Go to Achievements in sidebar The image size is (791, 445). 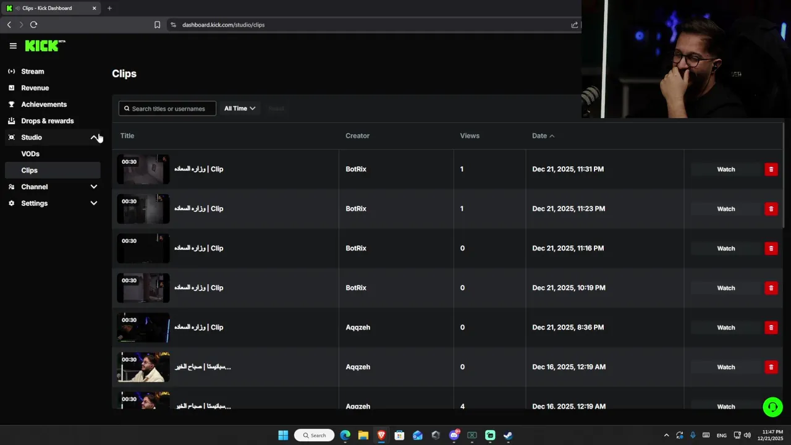[44, 104]
